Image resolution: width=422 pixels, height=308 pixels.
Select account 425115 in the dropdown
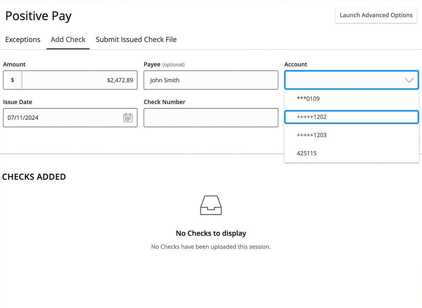point(351,153)
